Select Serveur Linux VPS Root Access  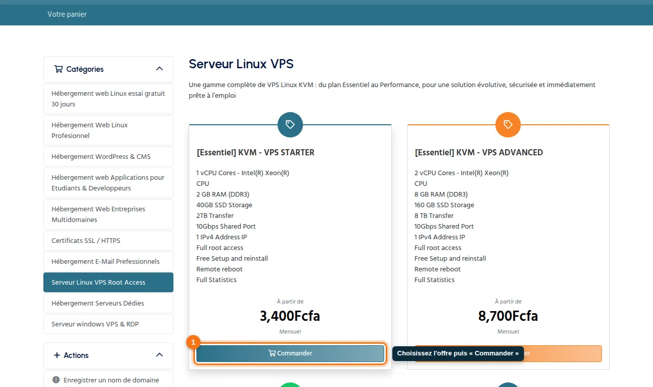coord(108,282)
